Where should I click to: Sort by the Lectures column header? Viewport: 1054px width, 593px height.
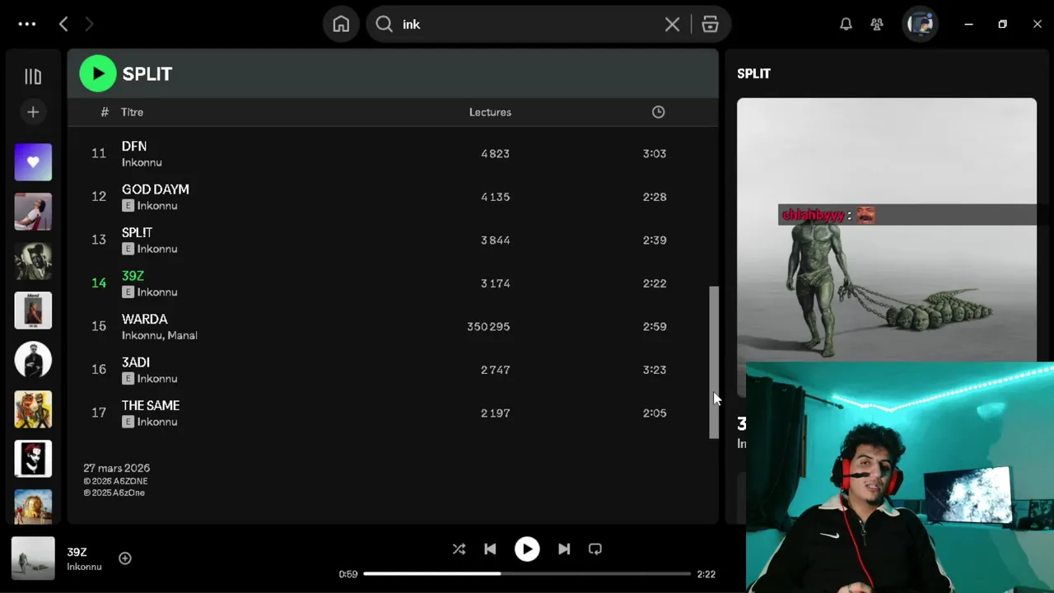(490, 112)
